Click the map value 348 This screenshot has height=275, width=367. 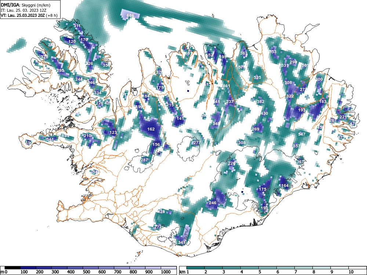tap(216, 124)
